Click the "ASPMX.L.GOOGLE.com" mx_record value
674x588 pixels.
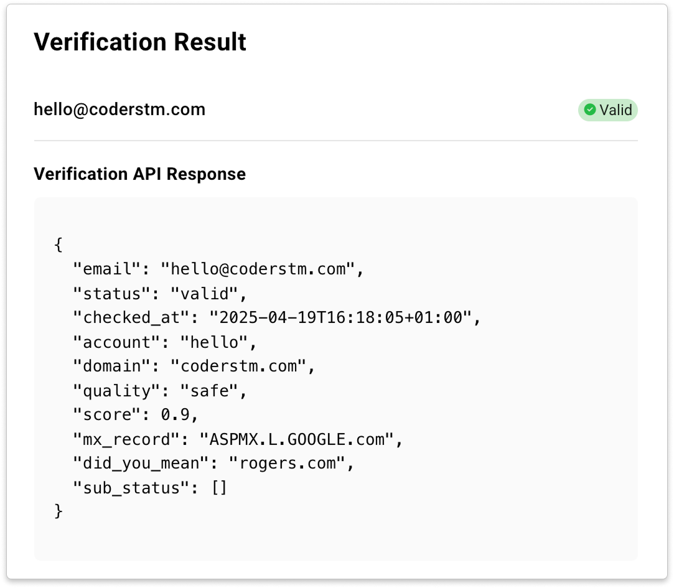pyautogui.click(x=297, y=439)
